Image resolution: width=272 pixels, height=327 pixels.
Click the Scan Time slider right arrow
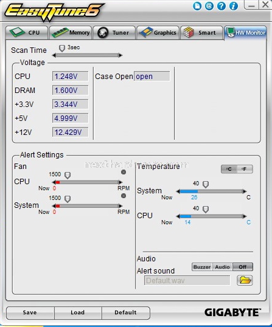120,55
